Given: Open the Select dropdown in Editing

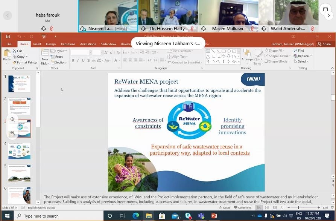Looking at the screenshot, I should (x=301, y=61).
